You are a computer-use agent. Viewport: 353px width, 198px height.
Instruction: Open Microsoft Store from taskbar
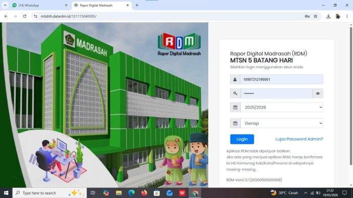click(x=157, y=193)
